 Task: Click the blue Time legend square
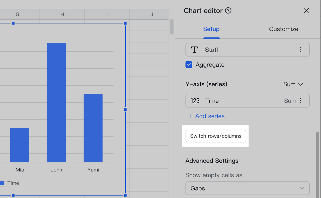(2, 183)
